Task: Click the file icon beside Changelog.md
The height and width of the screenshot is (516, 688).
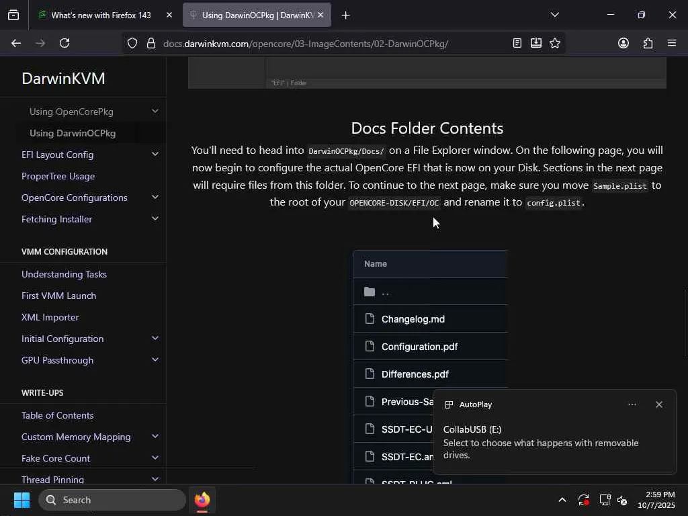Action: click(x=370, y=319)
